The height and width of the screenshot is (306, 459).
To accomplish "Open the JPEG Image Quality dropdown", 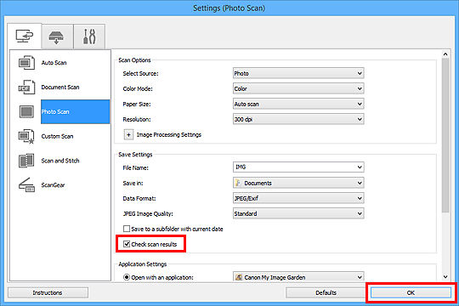I will point(298,213).
